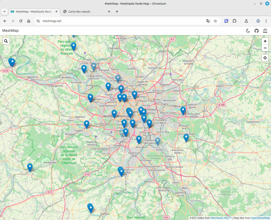The width and height of the screenshot is (271, 220).
Task: Expand the tab search dropdown
Action: pos(4,11)
